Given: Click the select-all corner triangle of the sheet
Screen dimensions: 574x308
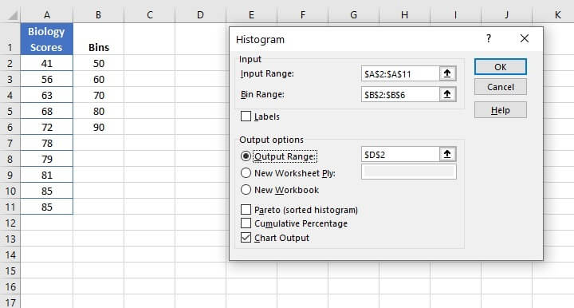Looking at the screenshot, I should 13,15.
